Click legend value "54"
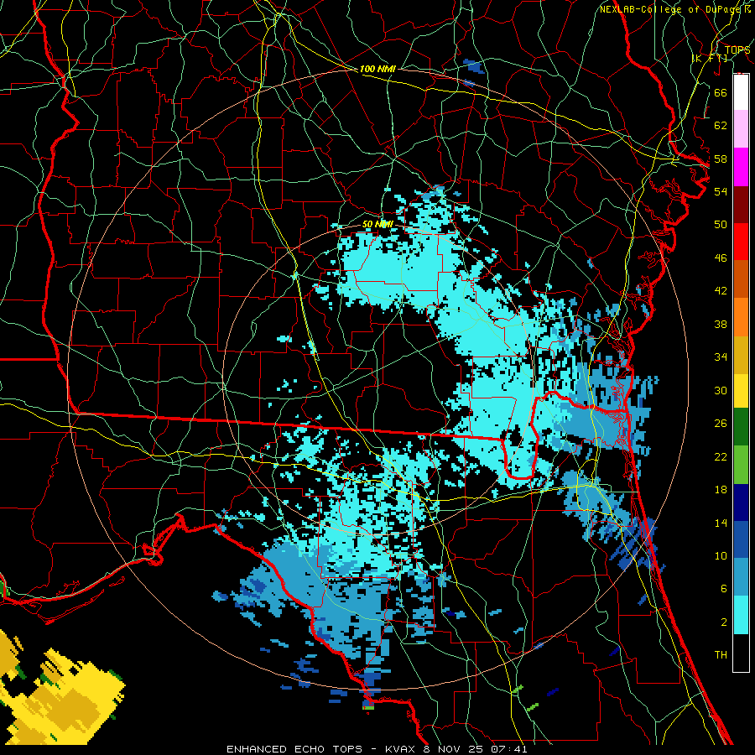The height and width of the screenshot is (755, 755). 721,191
